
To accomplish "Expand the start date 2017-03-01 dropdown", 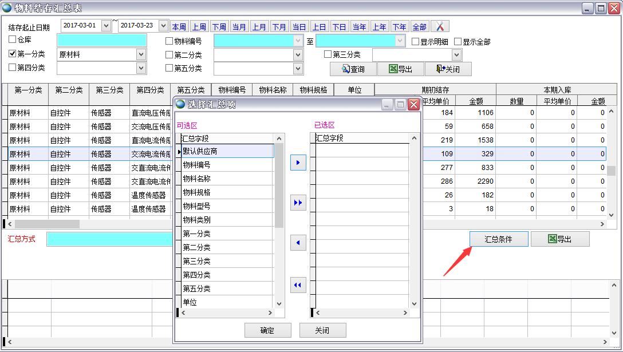I will (x=106, y=26).
